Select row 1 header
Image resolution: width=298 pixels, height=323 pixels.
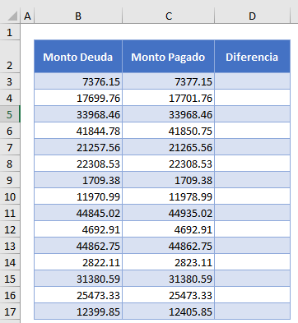point(10,32)
